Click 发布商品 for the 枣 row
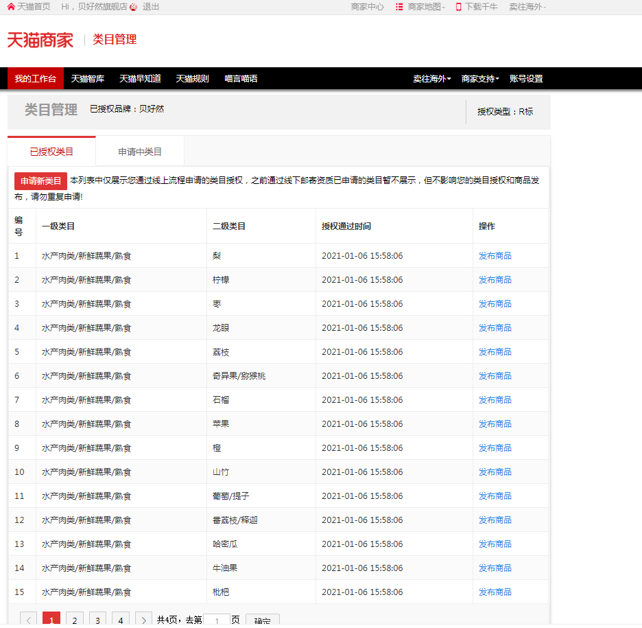This screenshot has width=642, height=628. coord(495,304)
